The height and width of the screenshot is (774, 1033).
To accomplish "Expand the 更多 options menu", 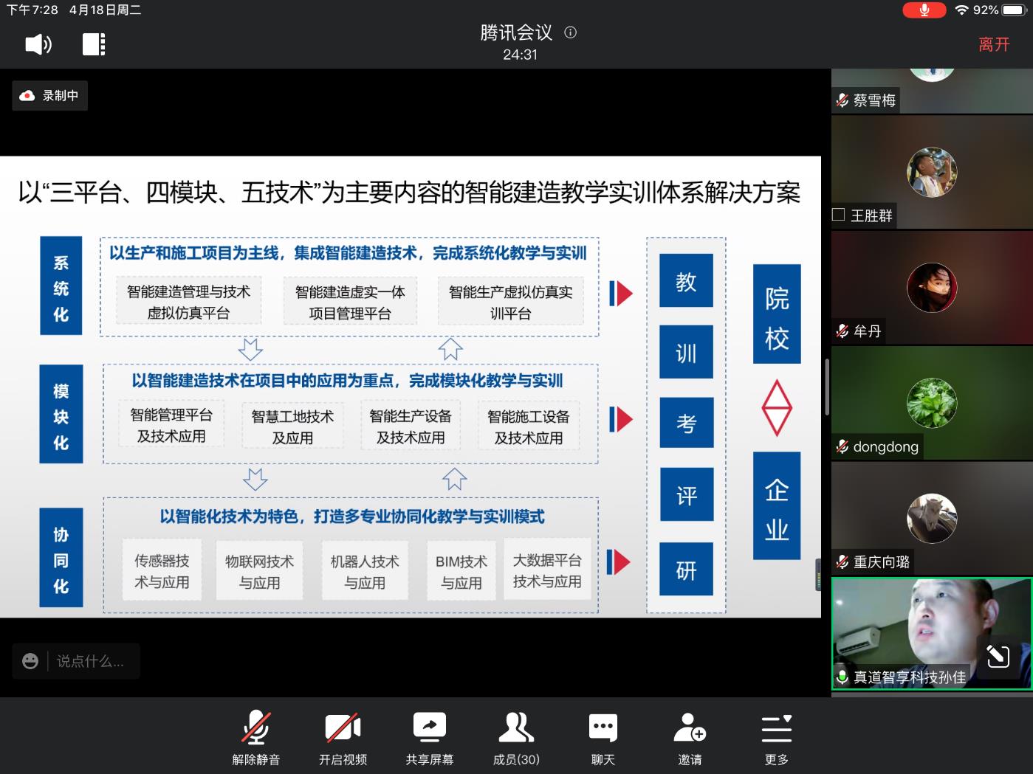I will [x=776, y=737].
